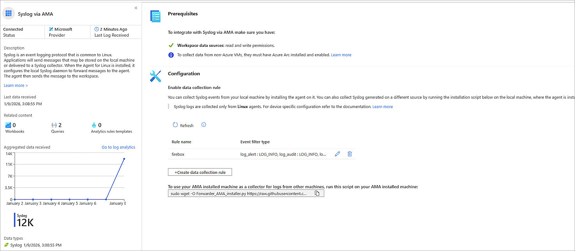Click the 12K Syslog total
This screenshot has height=251, width=575.
click(x=25, y=223)
